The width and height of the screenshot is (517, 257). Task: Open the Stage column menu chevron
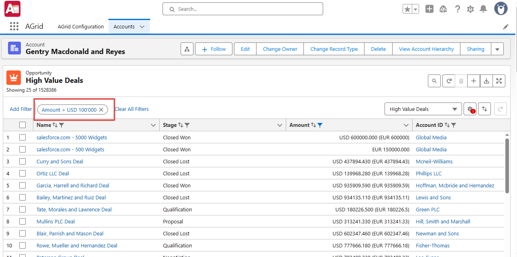(x=280, y=125)
